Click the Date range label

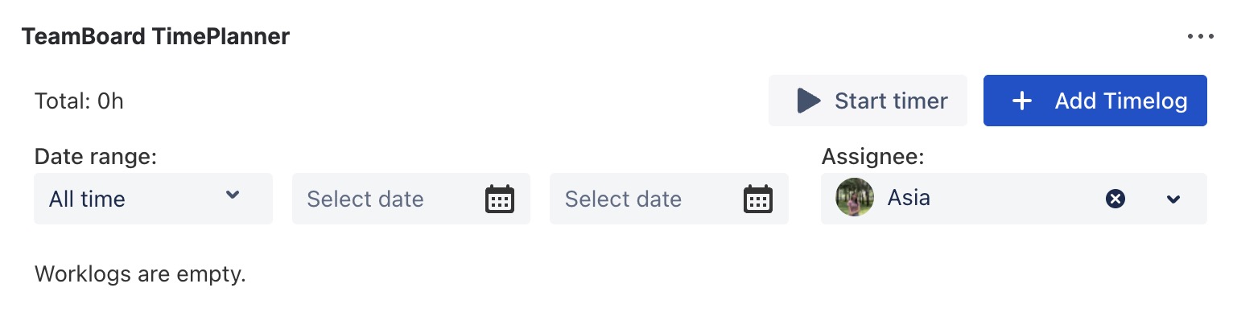[x=95, y=158]
